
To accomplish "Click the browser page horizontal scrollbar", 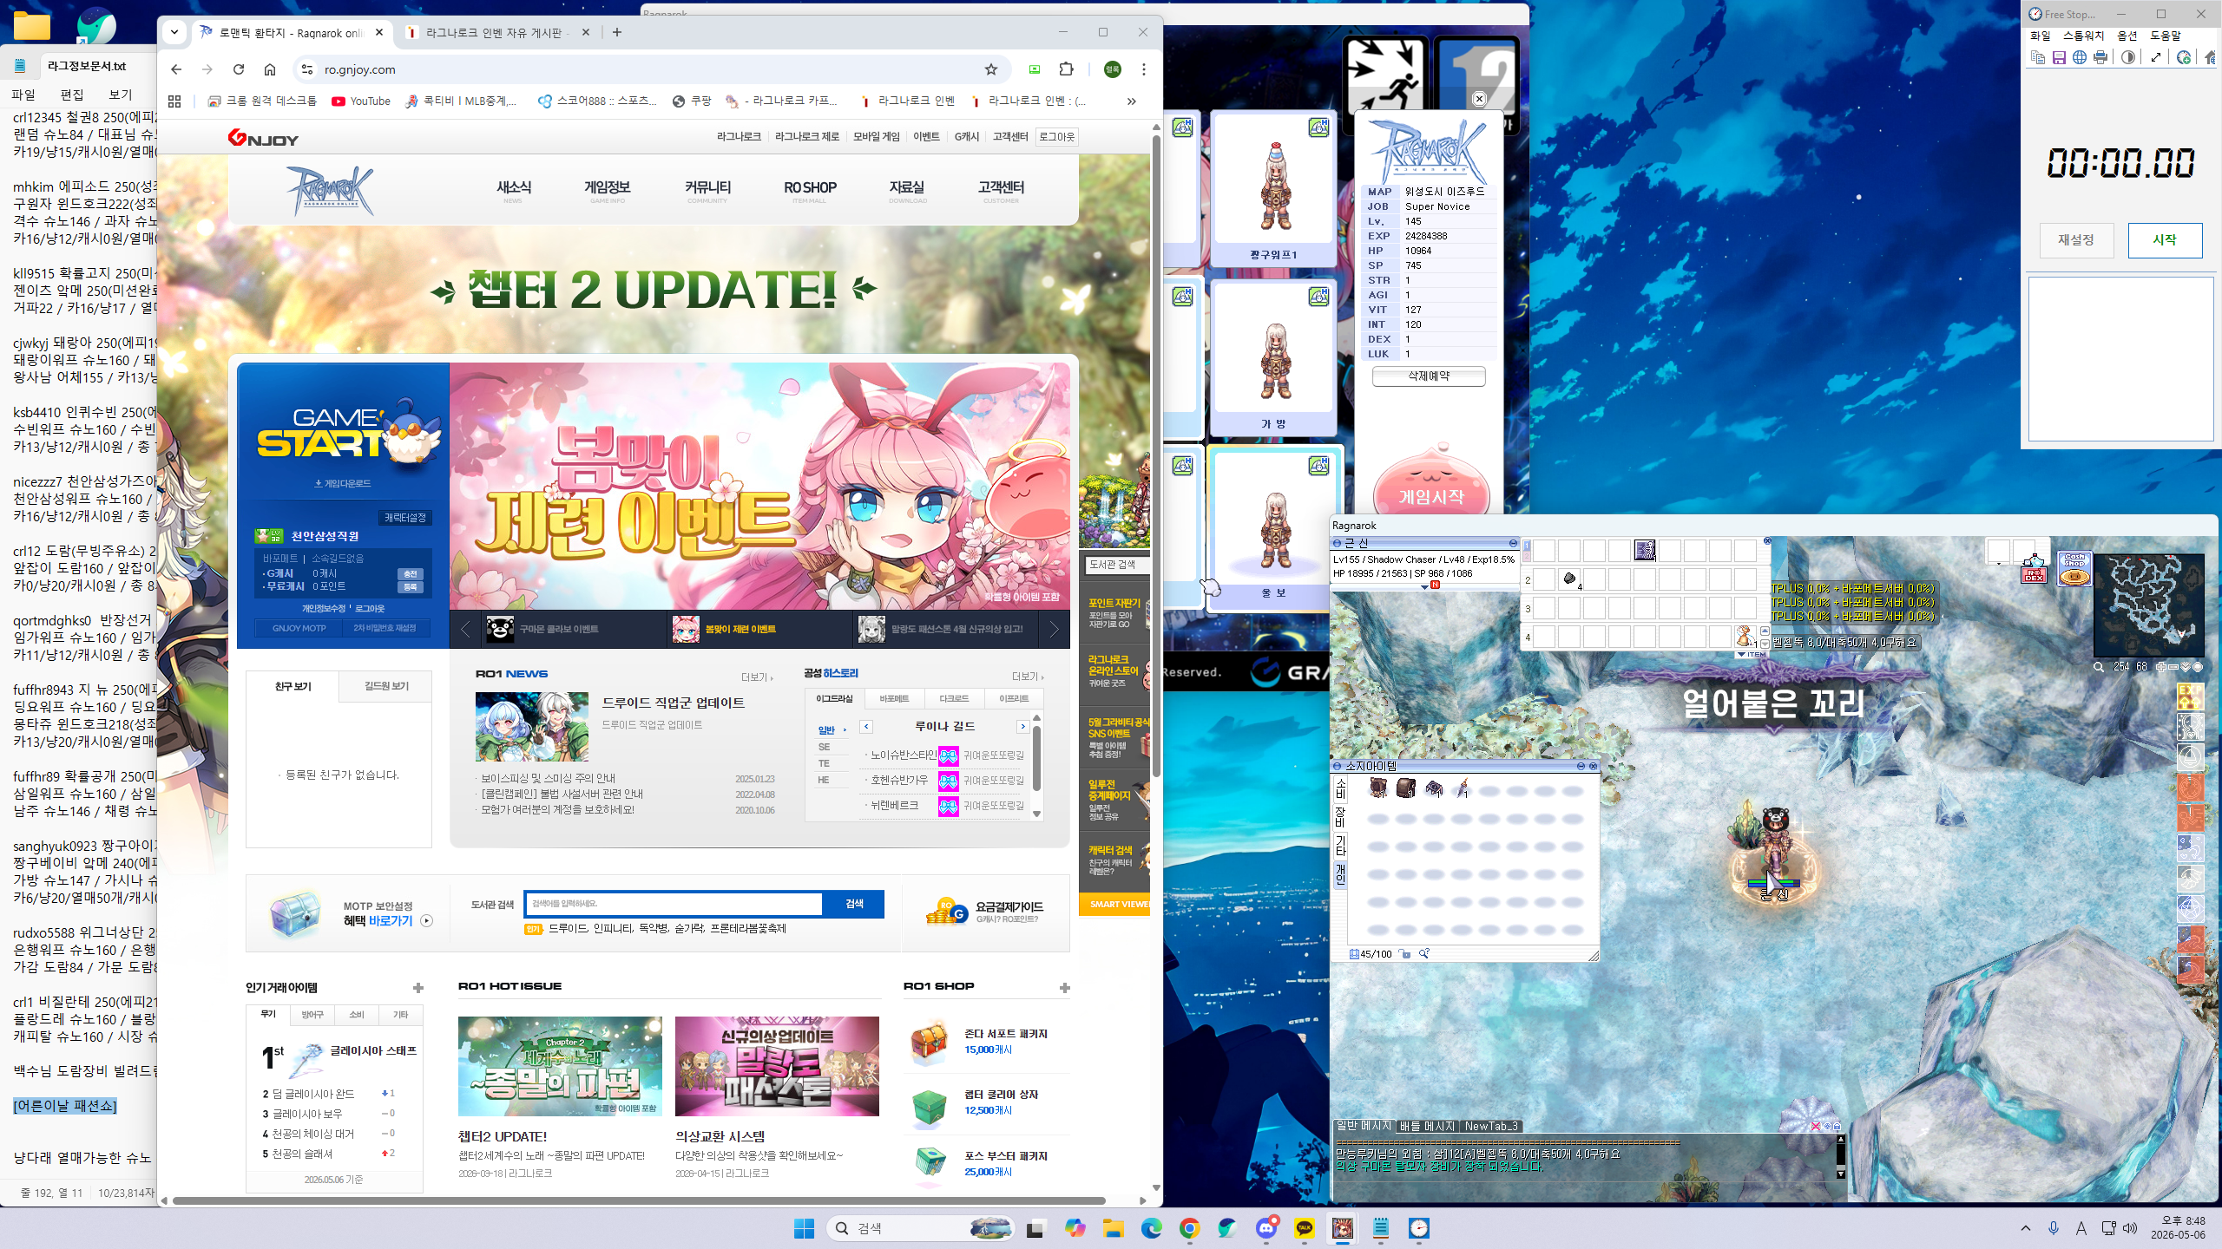I will pos(640,1201).
